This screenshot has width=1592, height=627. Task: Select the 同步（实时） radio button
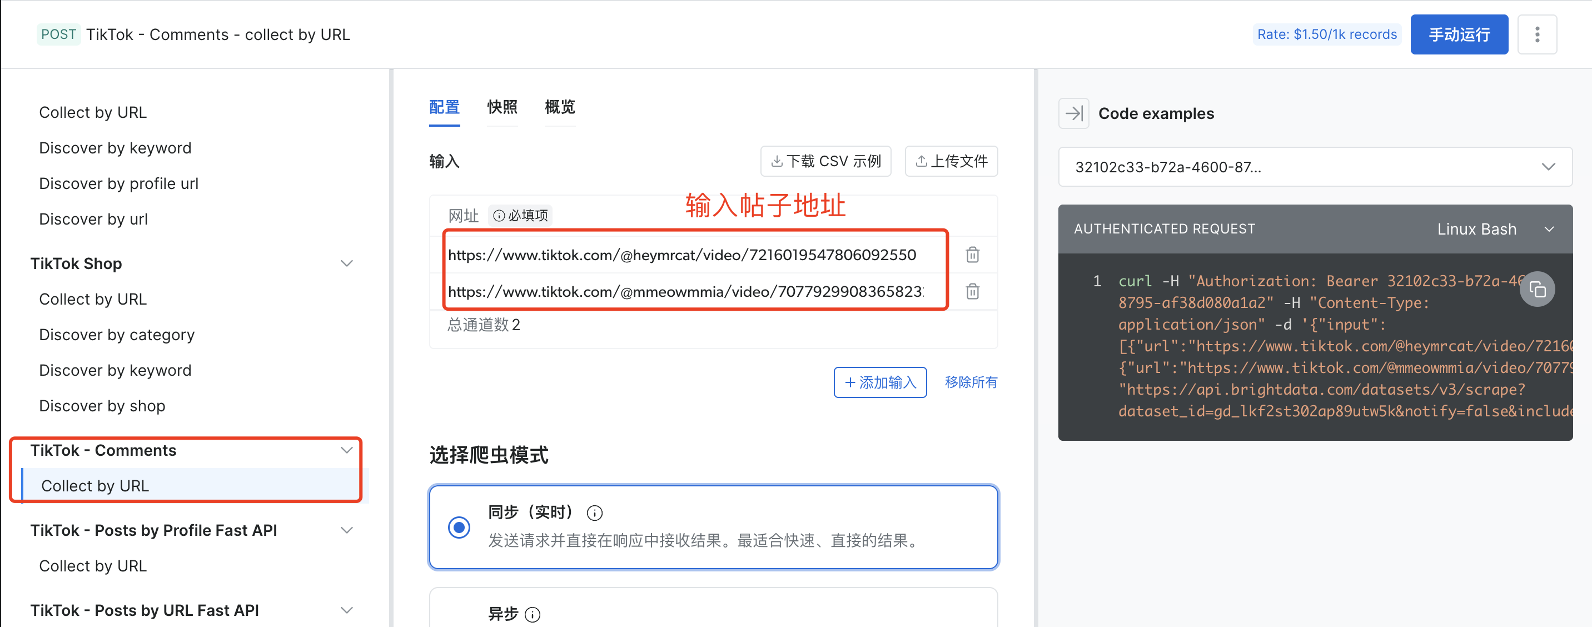pos(459,528)
